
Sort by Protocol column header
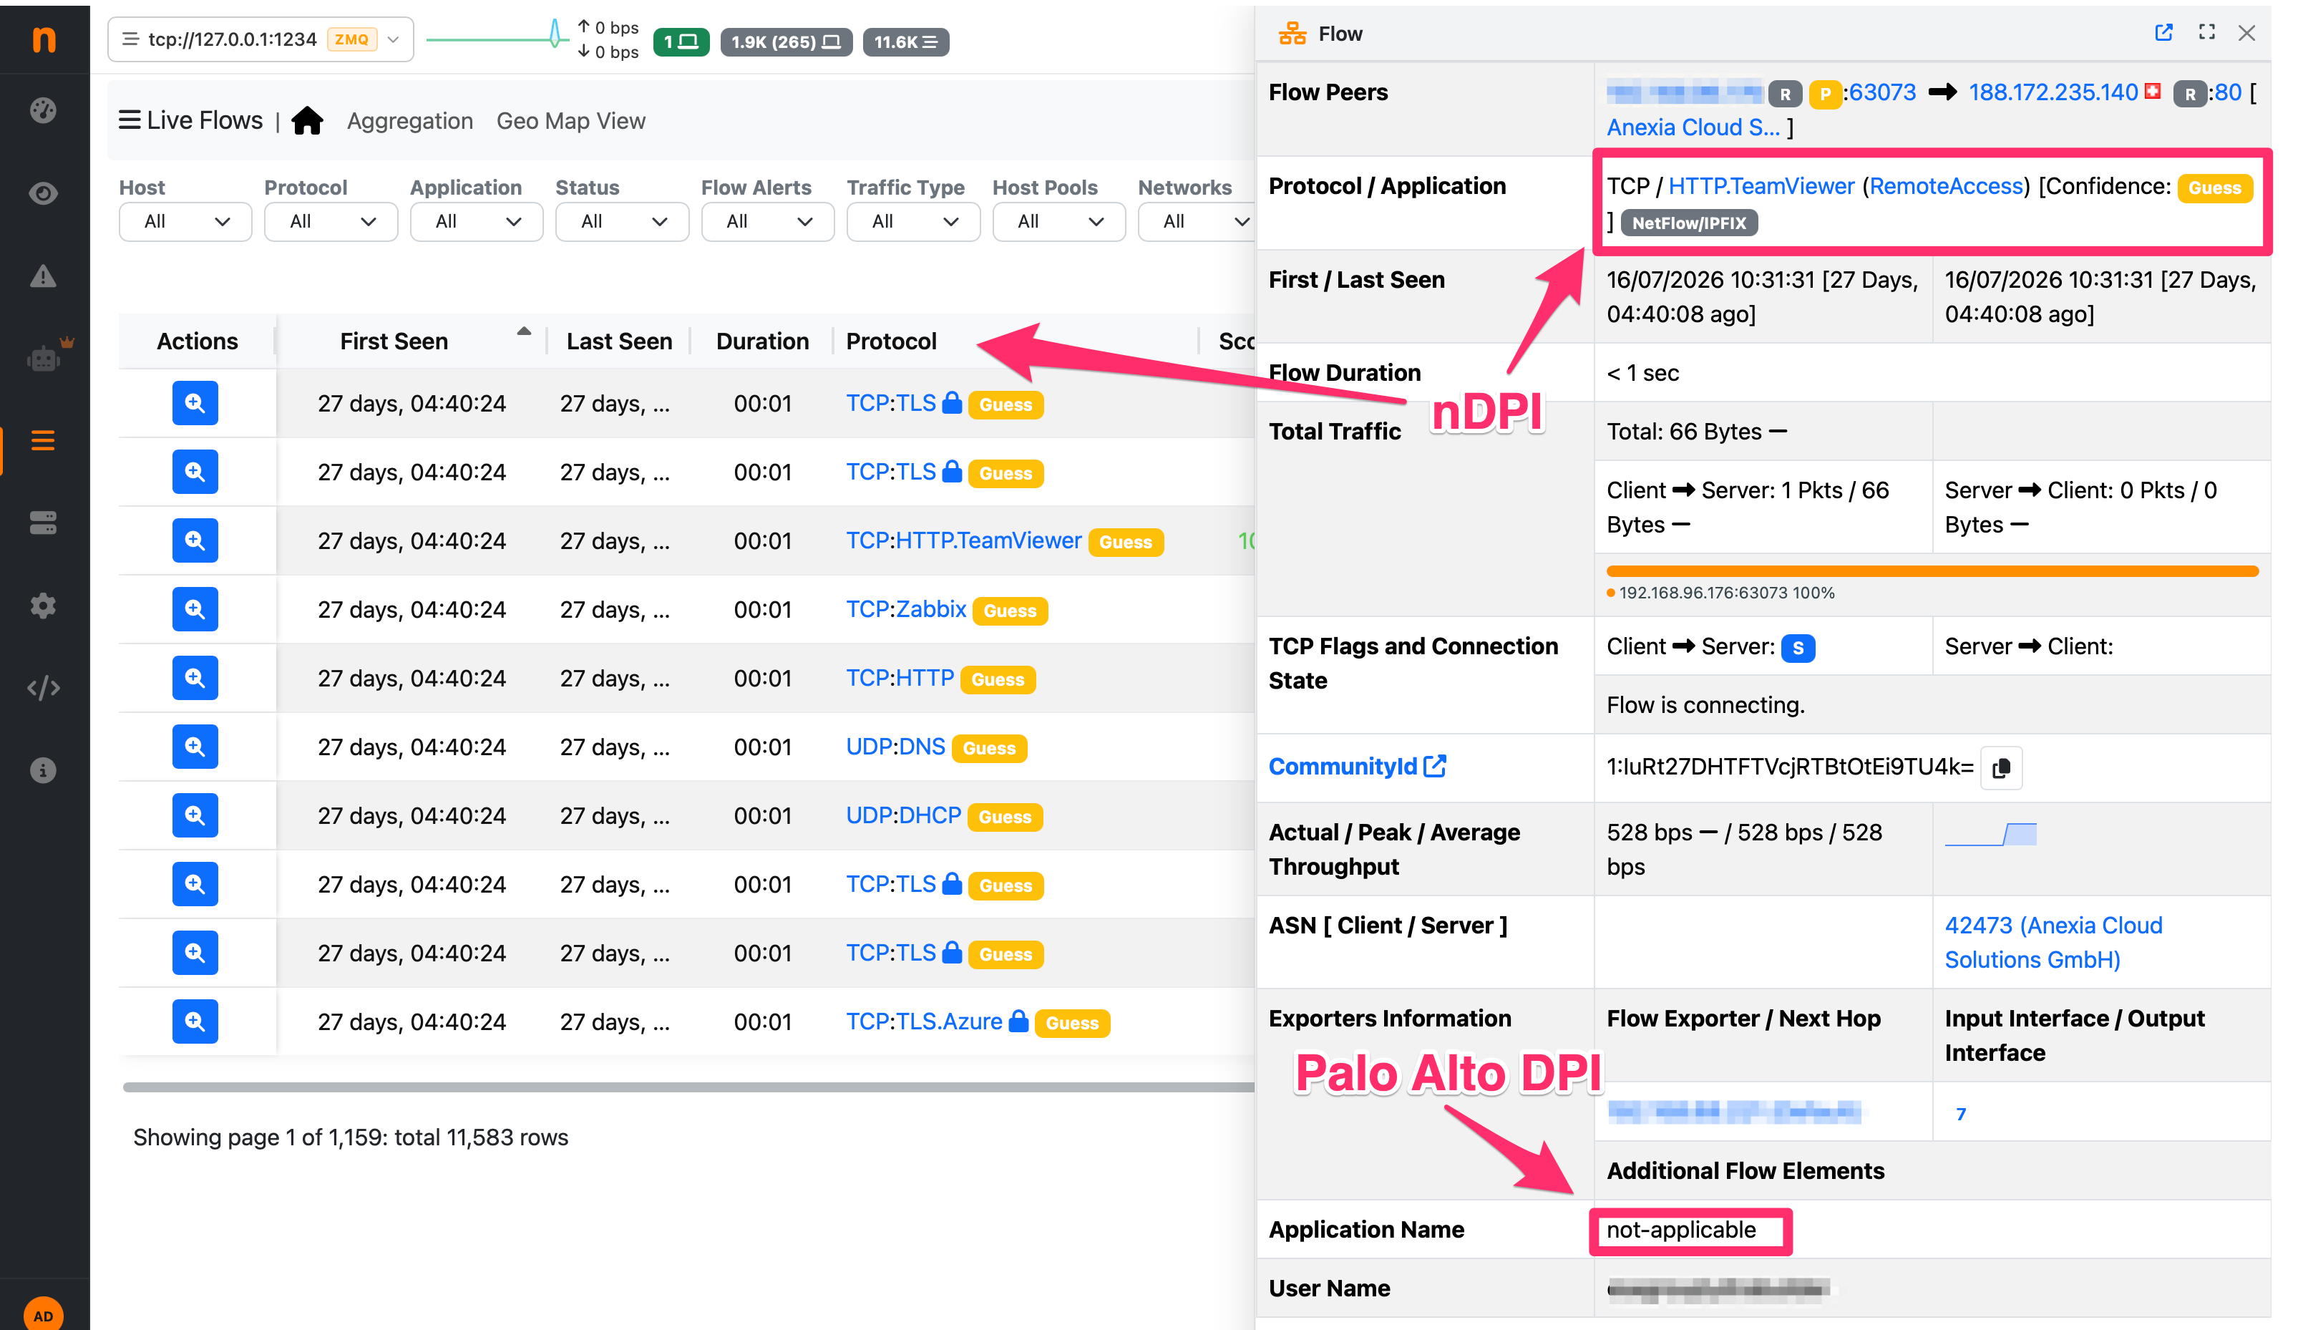tap(891, 341)
